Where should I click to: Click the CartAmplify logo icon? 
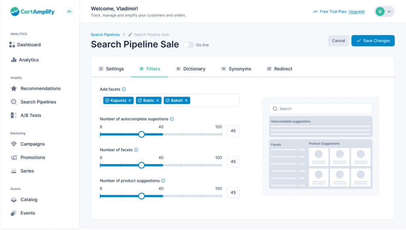tap(15, 11)
